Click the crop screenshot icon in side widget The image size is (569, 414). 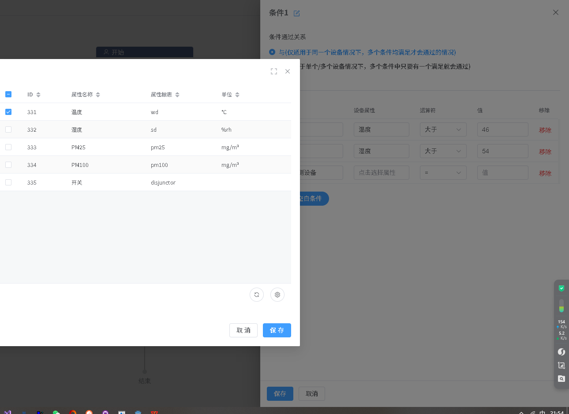pos(562,365)
